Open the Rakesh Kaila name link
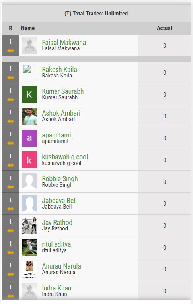The height and width of the screenshot is (304, 193). pos(59,69)
